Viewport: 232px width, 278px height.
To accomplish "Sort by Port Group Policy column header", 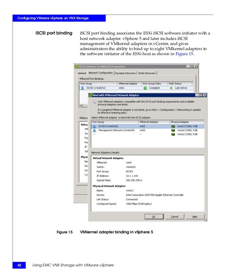I will pos(155,83).
